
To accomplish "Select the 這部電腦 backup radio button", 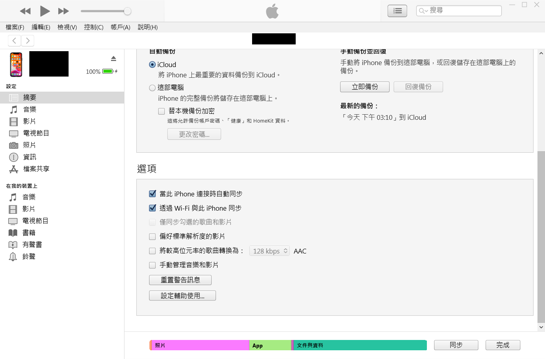I will click(x=152, y=88).
